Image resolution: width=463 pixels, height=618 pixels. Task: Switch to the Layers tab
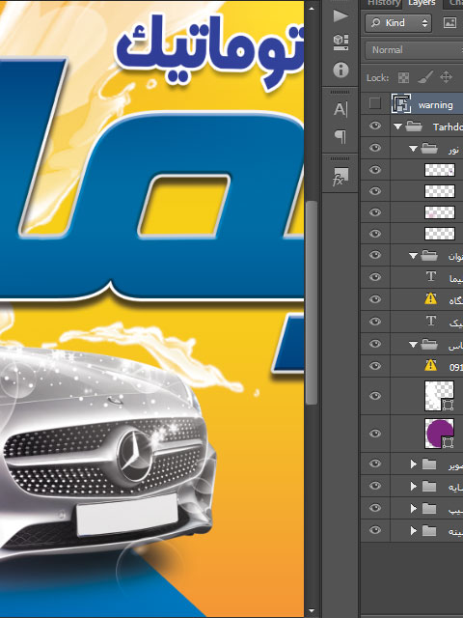click(x=422, y=4)
